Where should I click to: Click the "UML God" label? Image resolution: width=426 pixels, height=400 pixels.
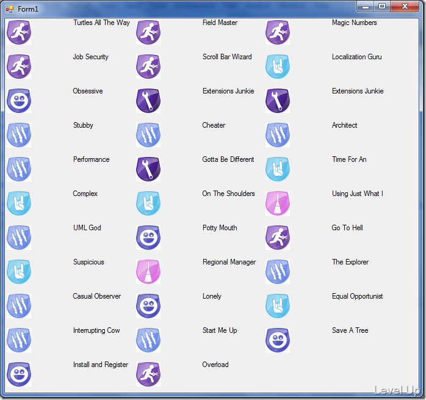(87, 228)
